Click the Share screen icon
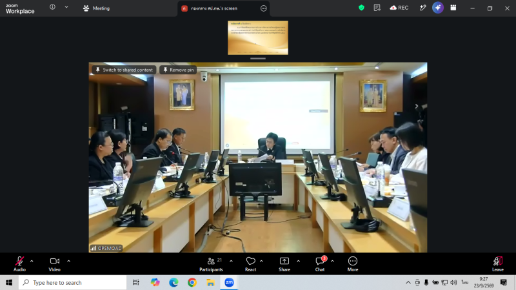516x290 pixels. tap(284, 264)
